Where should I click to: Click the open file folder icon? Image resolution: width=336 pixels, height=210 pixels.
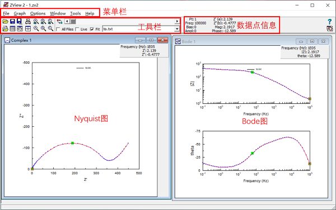click(6, 21)
